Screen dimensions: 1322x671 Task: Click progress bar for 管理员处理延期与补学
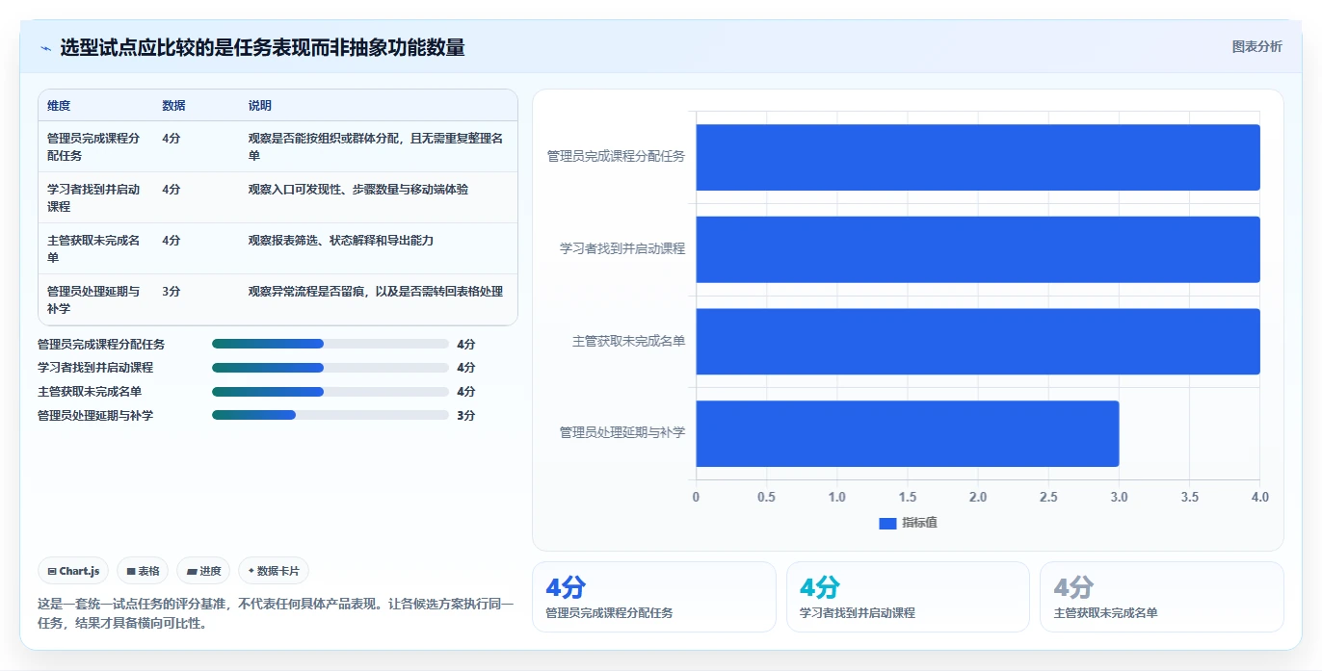[330, 415]
